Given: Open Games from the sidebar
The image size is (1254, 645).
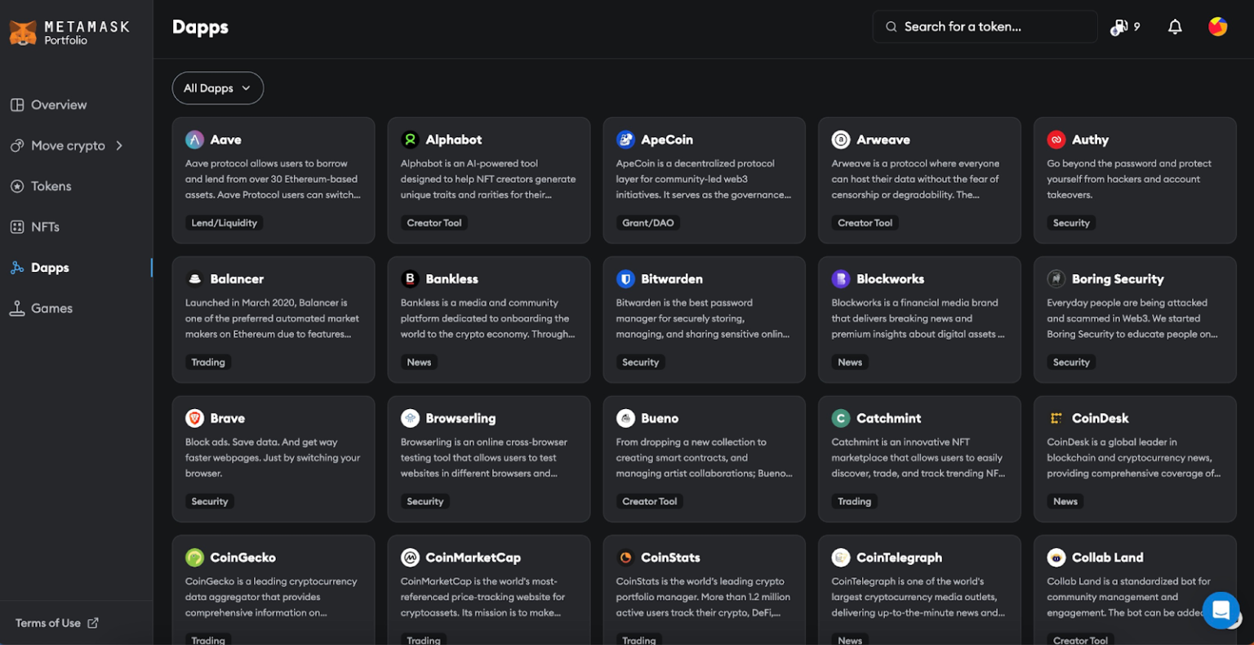Looking at the screenshot, I should pos(51,308).
